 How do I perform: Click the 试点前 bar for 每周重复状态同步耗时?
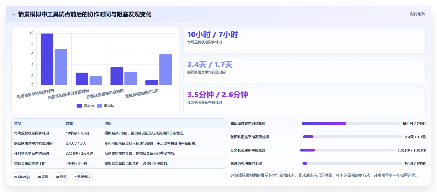(x=47, y=59)
